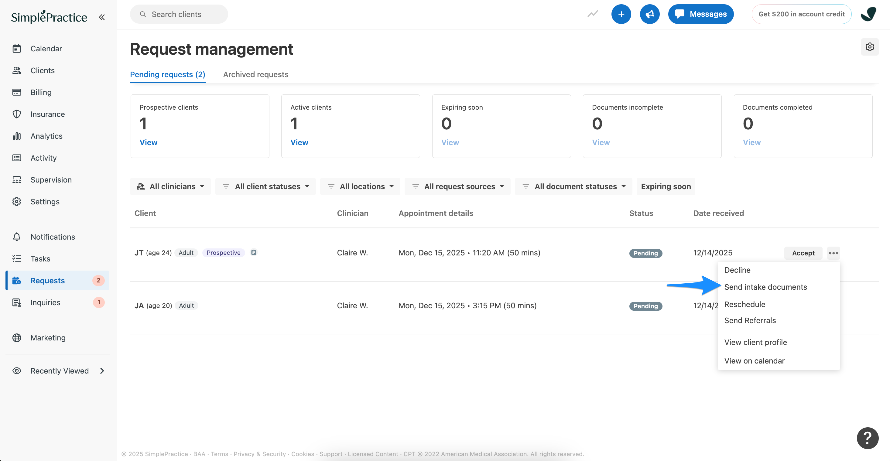Image resolution: width=890 pixels, height=461 pixels.
Task: Open the Requests sidebar item
Action: 58,280
